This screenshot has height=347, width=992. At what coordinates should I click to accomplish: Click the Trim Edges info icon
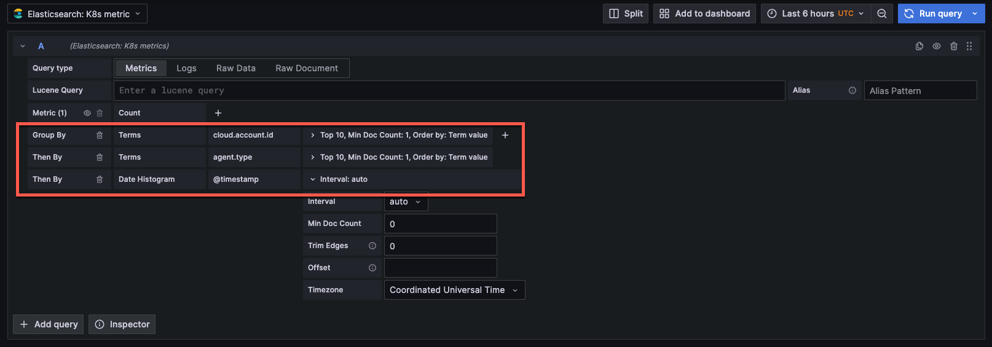click(372, 246)
